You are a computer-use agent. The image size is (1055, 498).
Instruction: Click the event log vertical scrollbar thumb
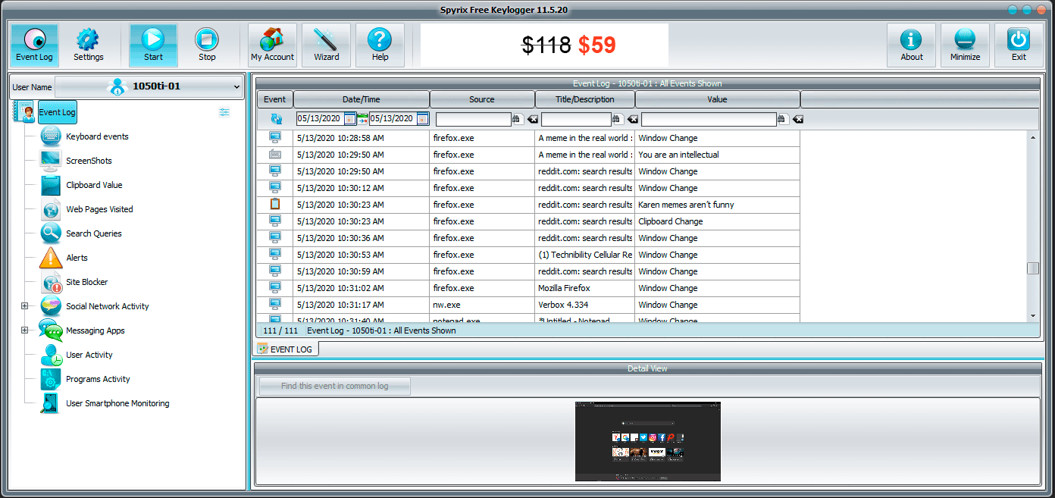[x=1032, y=268]
